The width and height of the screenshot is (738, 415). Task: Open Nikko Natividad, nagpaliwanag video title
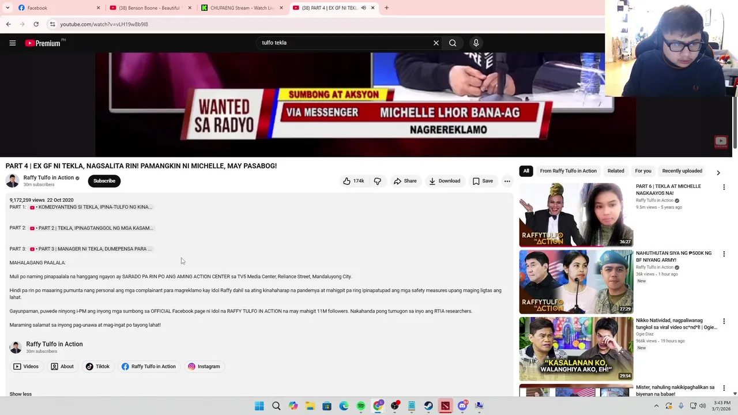676,324
